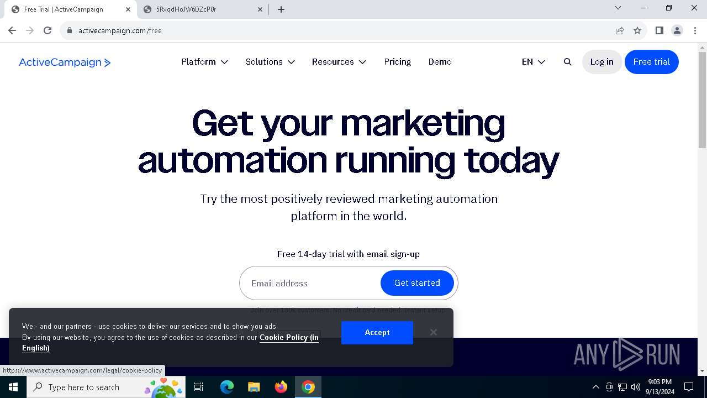The width and height of the screenshot is (707, 398).
Task: Switch to the 5RxqdHoJW6DZcP0r tab
Action: [x=202, y=9]
